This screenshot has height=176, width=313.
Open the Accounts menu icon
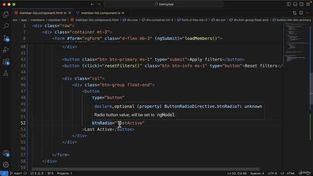(x=6, y=153)
